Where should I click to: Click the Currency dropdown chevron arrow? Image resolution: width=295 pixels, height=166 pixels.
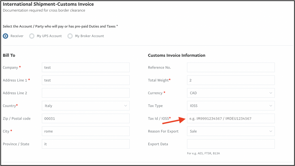[271, 93]
